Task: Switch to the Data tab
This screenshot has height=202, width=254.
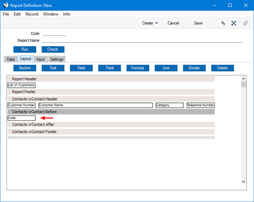Action: 11,59
